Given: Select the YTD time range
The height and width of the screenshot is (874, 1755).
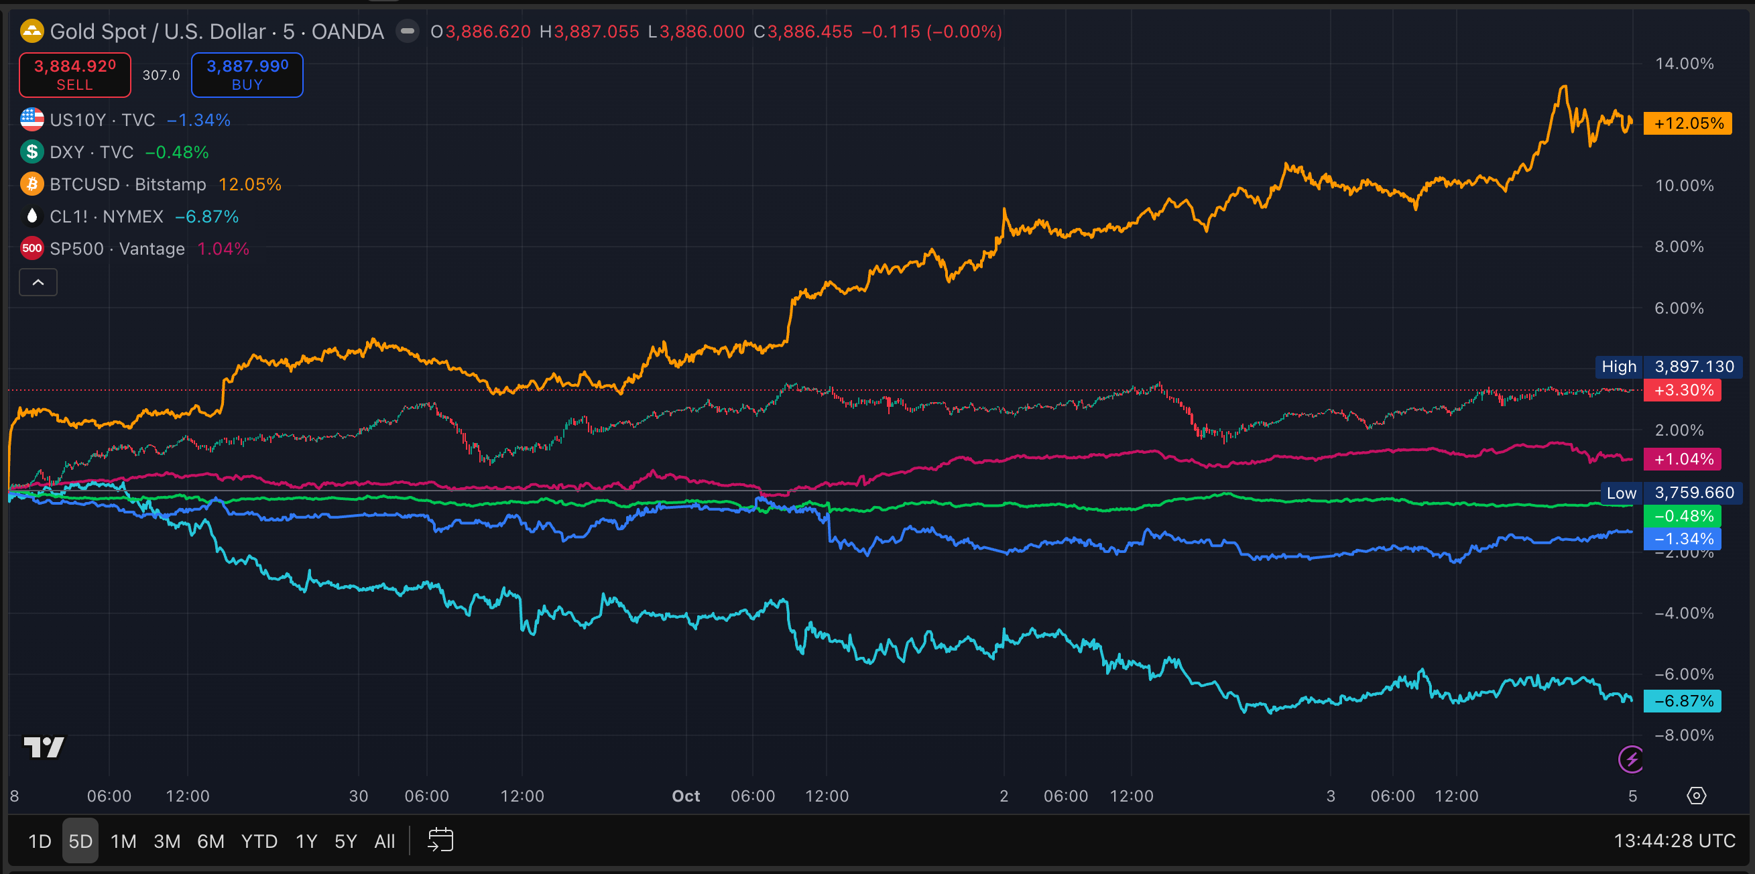Looking at the screenshot, I should coord(259,841).
